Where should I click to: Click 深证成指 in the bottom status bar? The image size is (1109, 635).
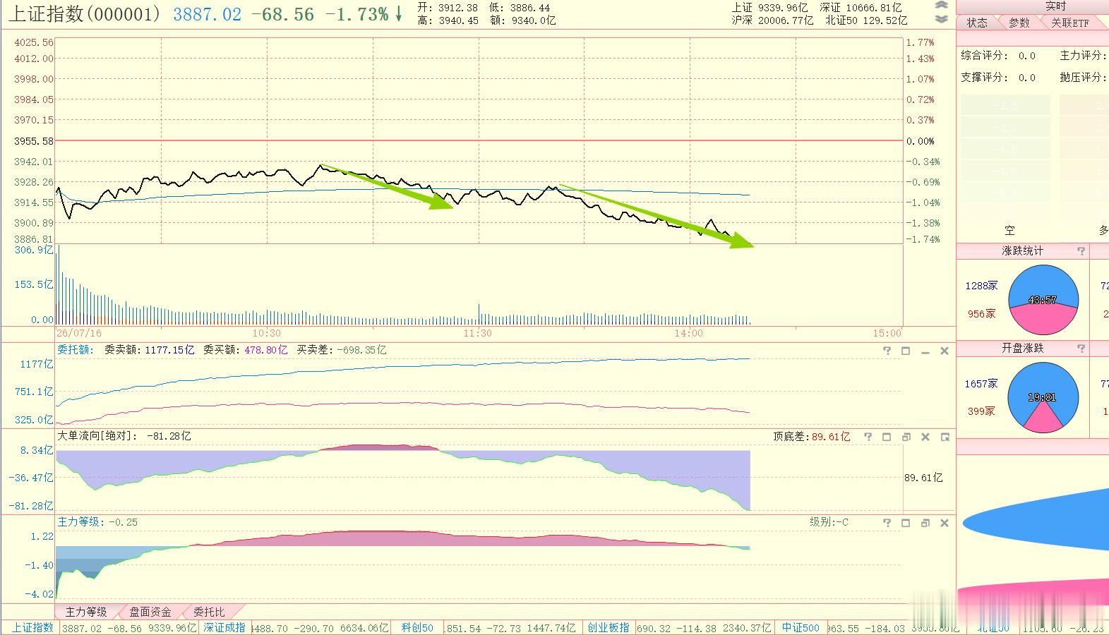pyautogui.click(x=224, y=628)
